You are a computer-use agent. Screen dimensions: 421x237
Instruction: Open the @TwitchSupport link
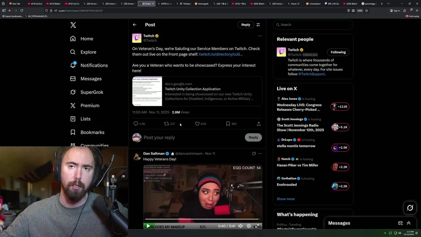coord(311,74)
